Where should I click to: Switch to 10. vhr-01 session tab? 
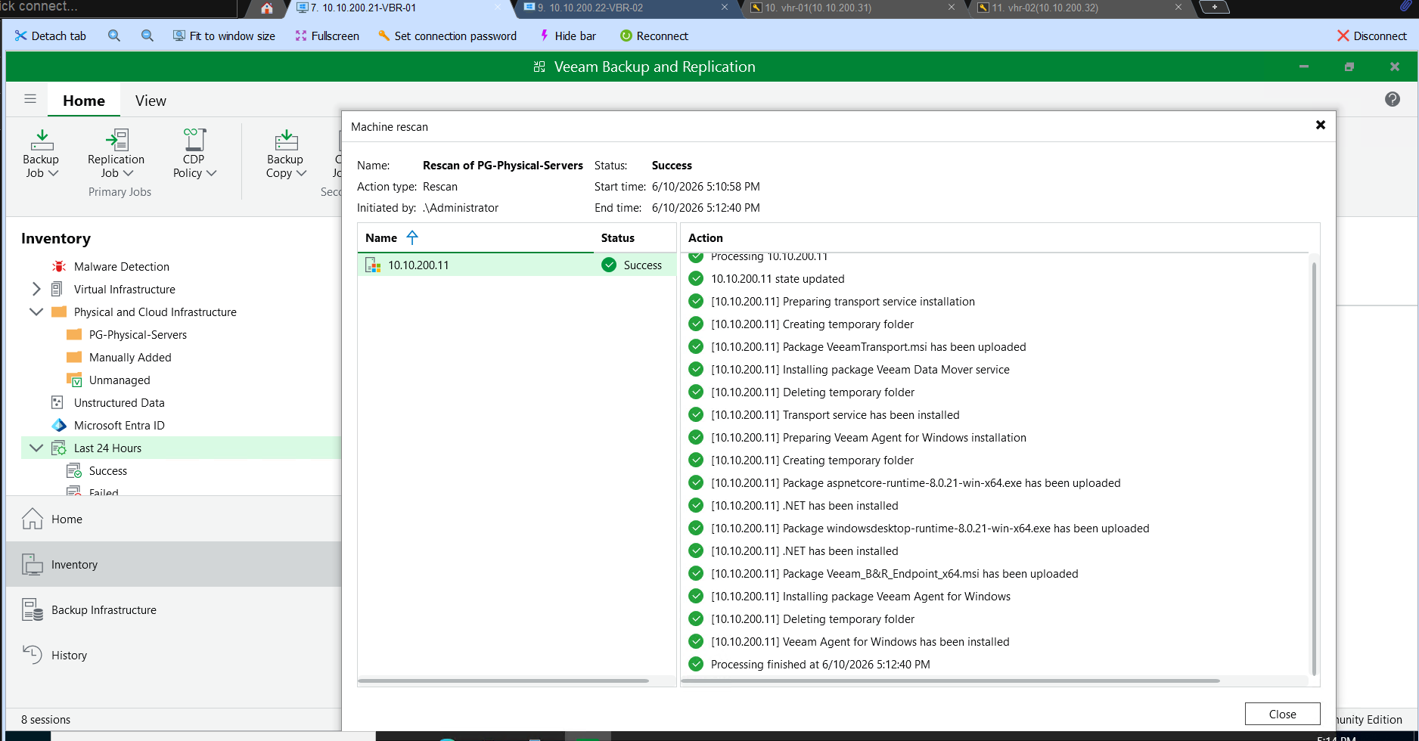pyautogui.click(x=818, y=8)
